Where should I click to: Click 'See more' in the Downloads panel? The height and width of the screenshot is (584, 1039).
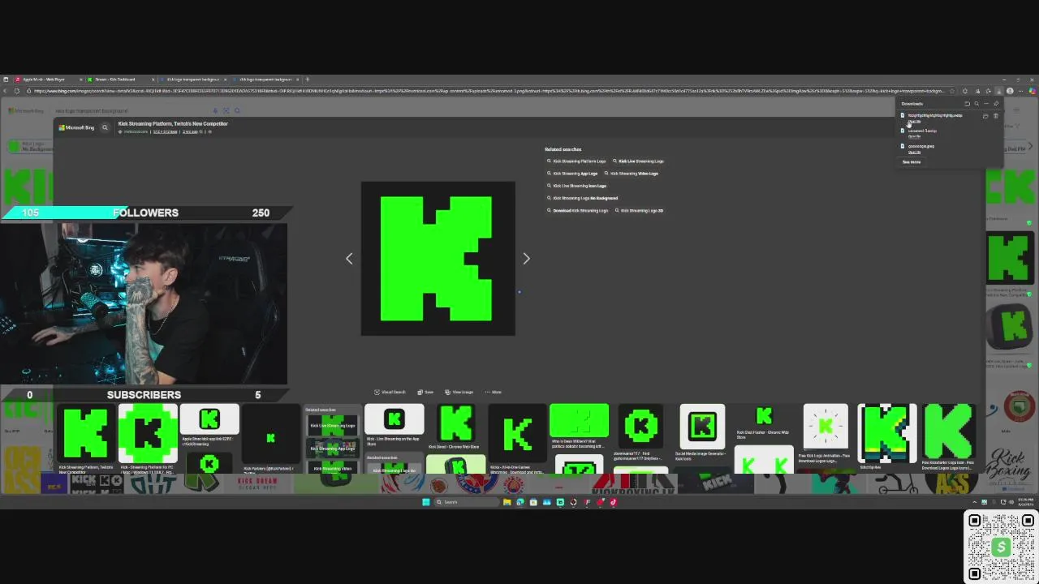(x=912, y=162)
